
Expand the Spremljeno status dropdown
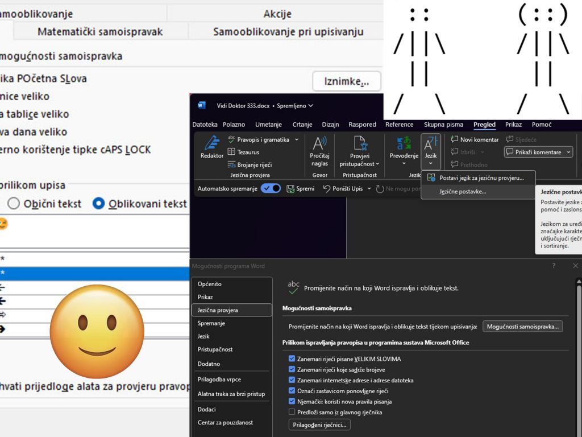(311, 105)
